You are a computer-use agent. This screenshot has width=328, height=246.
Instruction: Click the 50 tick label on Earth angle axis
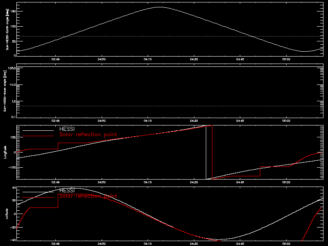click(x=14, y=41)
